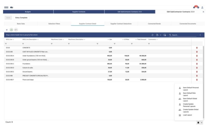Open the notifications bell
The width and height of the screenshot is (209, 131).
pos(194,7)
